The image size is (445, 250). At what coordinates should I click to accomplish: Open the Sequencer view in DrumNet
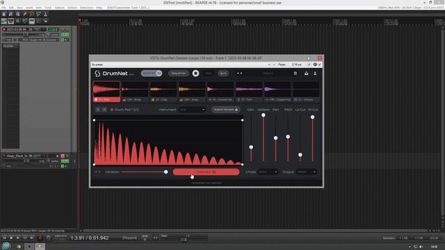179,73
